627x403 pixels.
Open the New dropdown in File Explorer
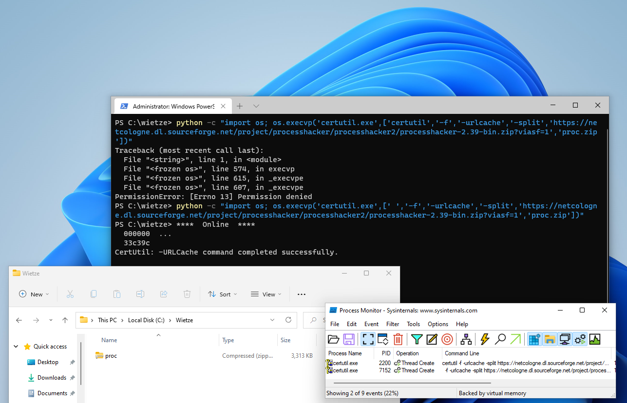click(34, 294)
